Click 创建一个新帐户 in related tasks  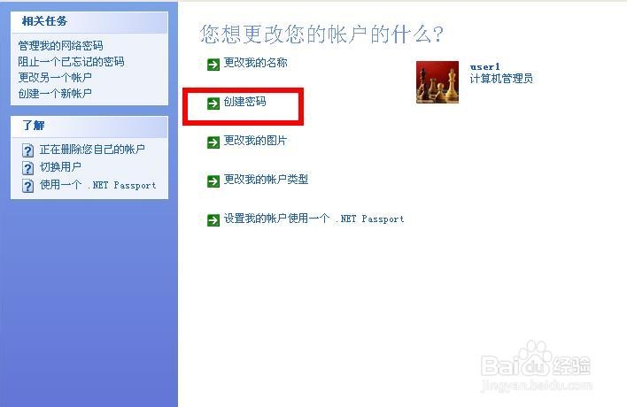pyautogui.click(x=55, y=94)
